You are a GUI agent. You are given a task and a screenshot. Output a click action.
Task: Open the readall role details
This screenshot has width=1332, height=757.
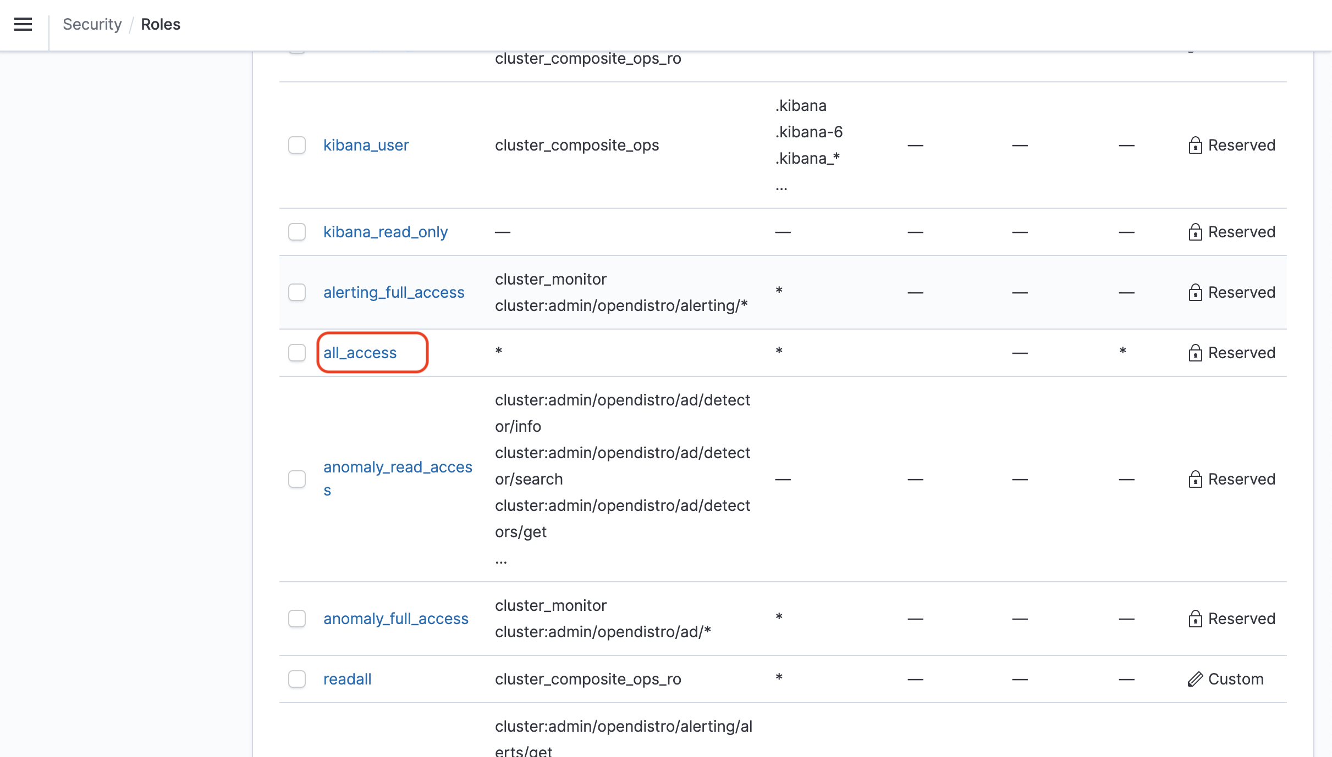347,679
